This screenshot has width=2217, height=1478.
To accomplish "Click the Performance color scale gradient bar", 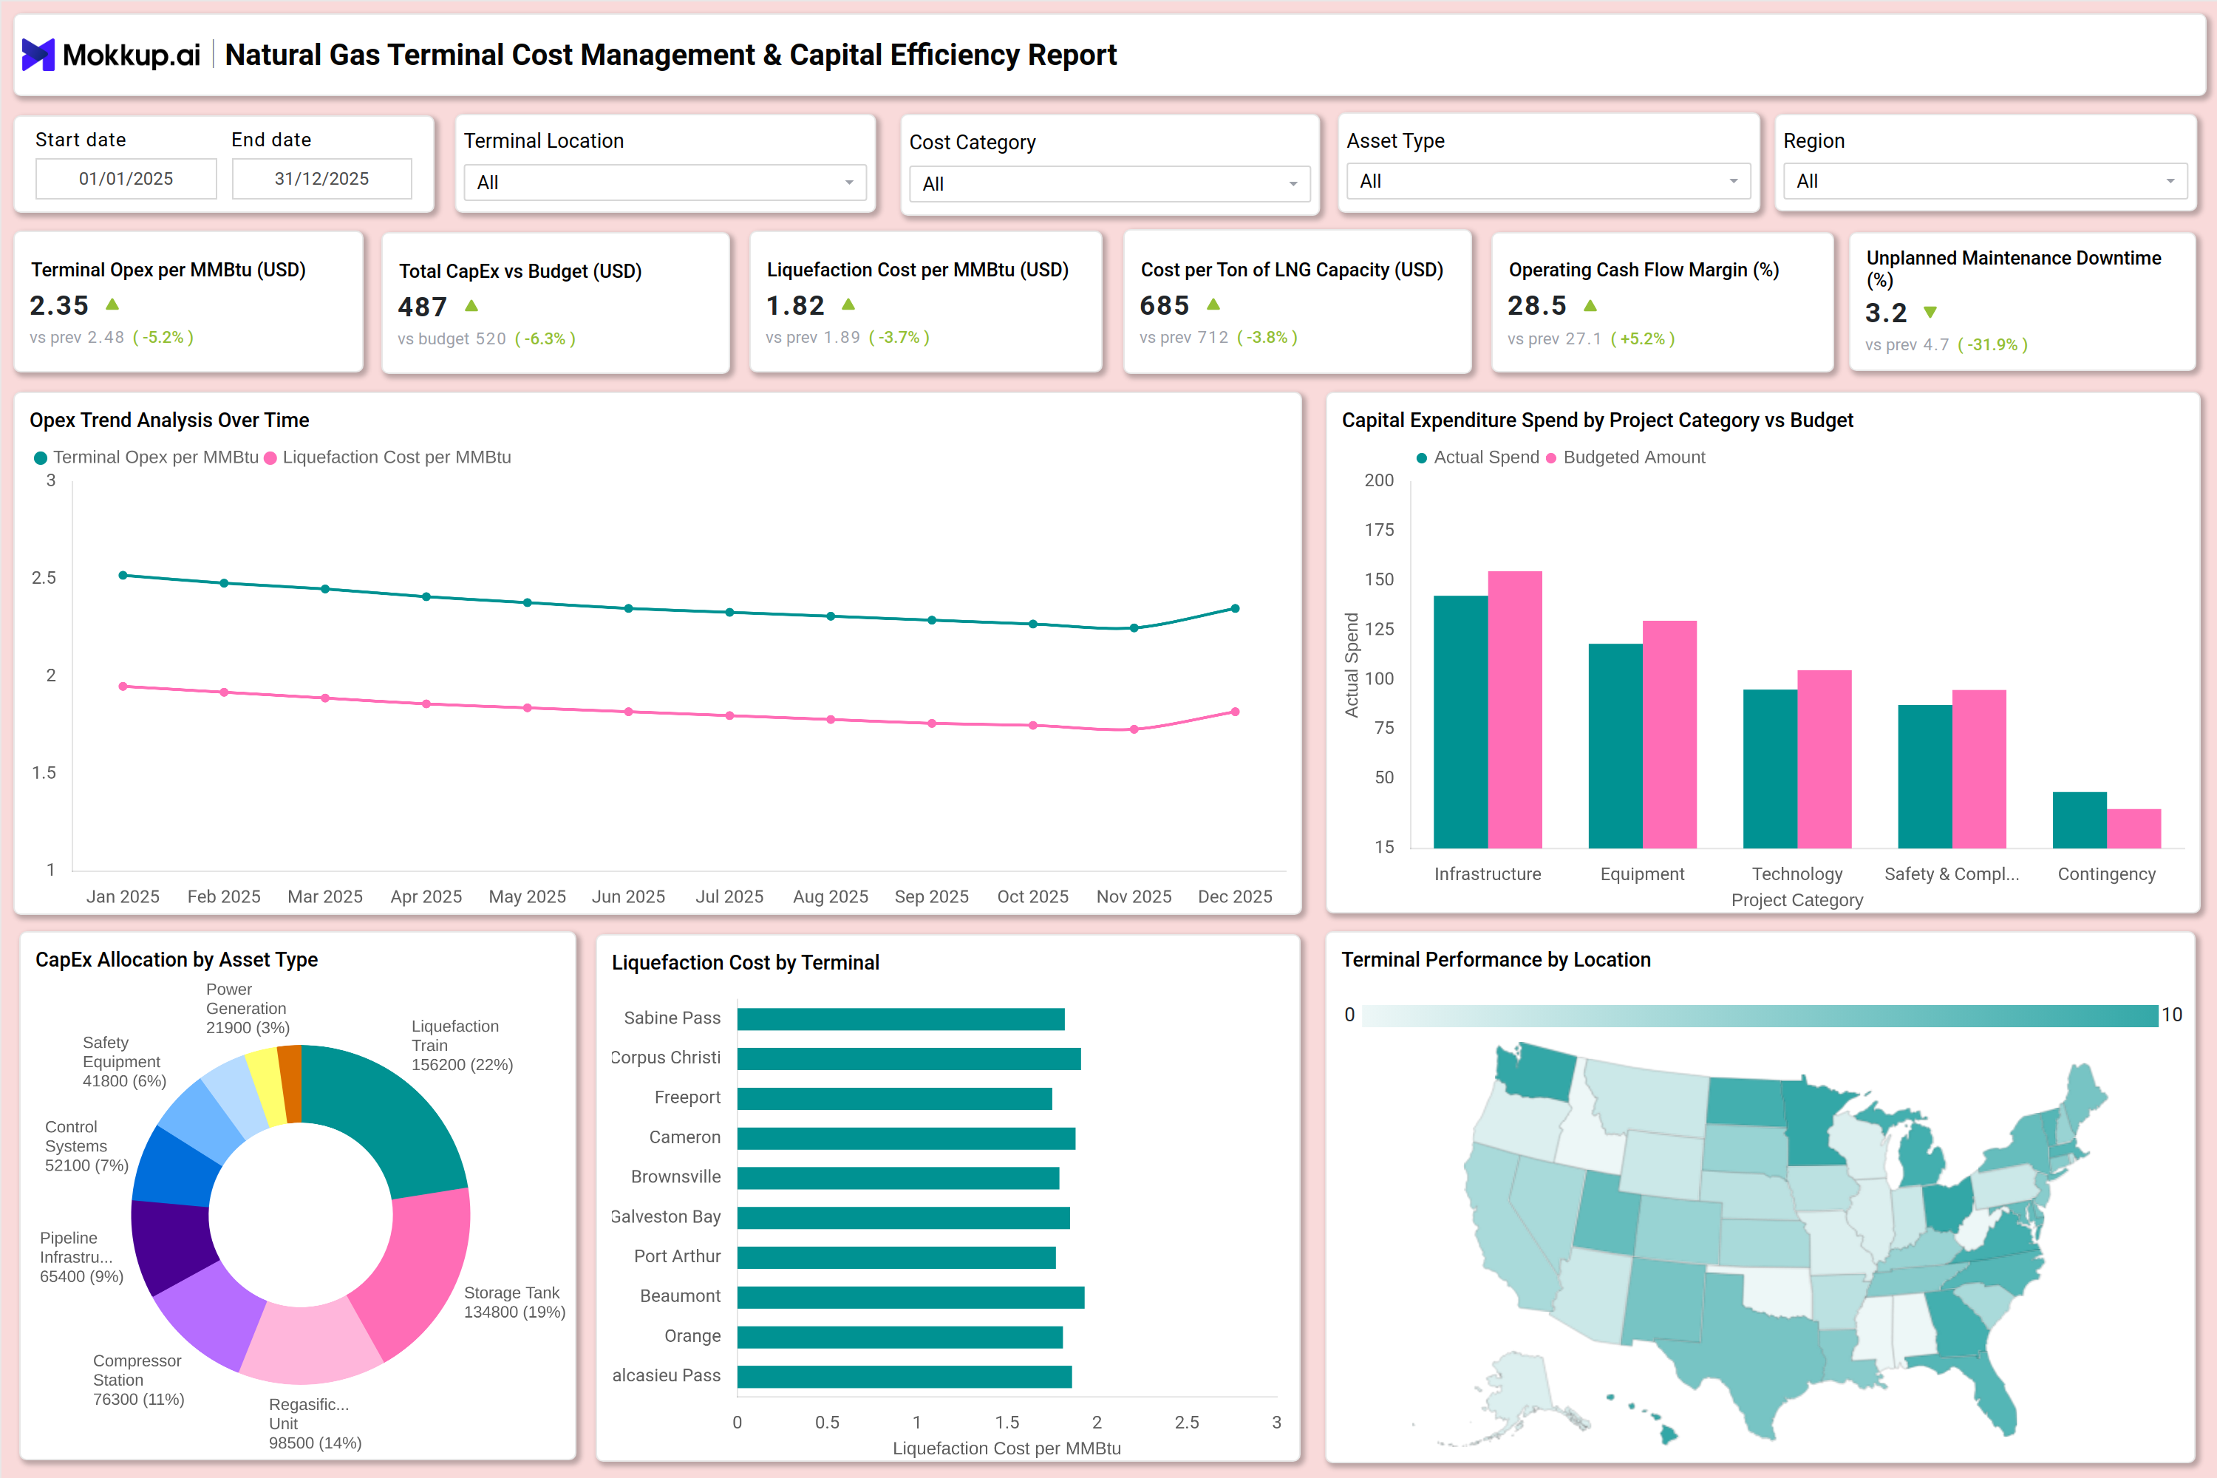I will tap(1760, 1015).
